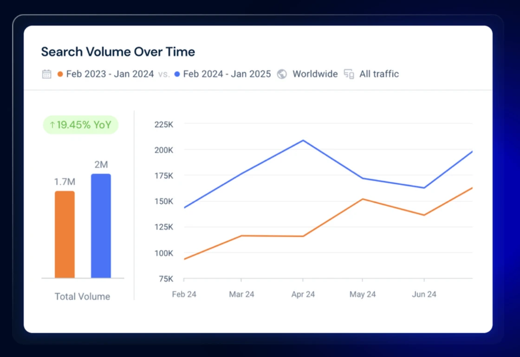Click the blue line peak at Apr 24
Viewport: 520px width, 357px height.
coord(303,140)
